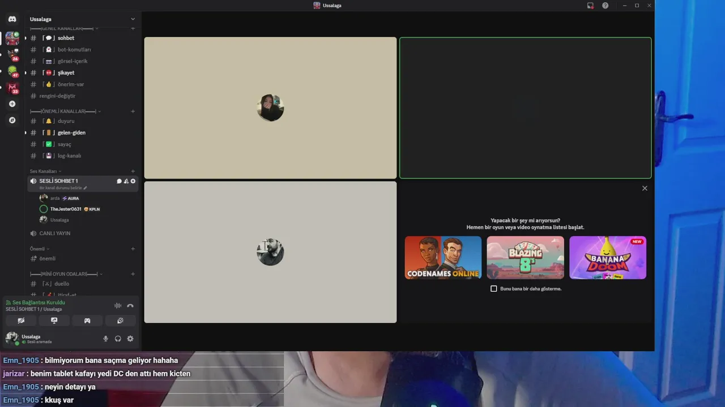The image size is (725, 407).
Task: Click the inbox icon in the title bar
Action: coord(590,5)
